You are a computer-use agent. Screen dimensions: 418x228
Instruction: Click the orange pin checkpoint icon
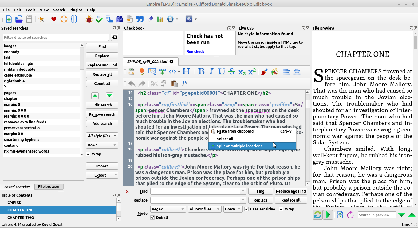[42, 19]
